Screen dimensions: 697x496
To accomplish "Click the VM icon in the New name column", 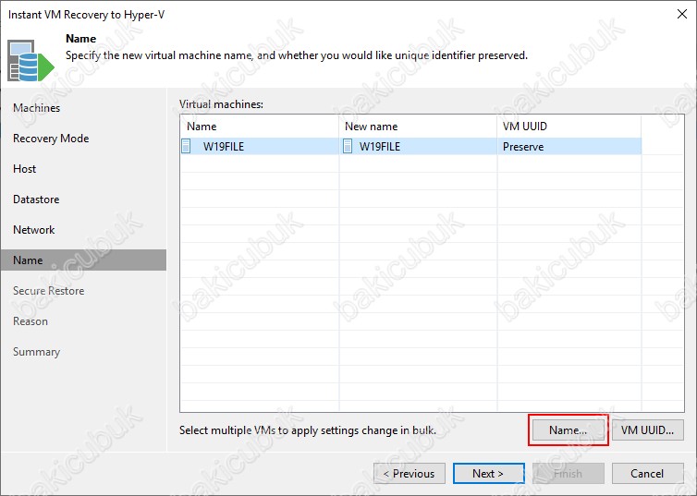I will tap(348, 146).
